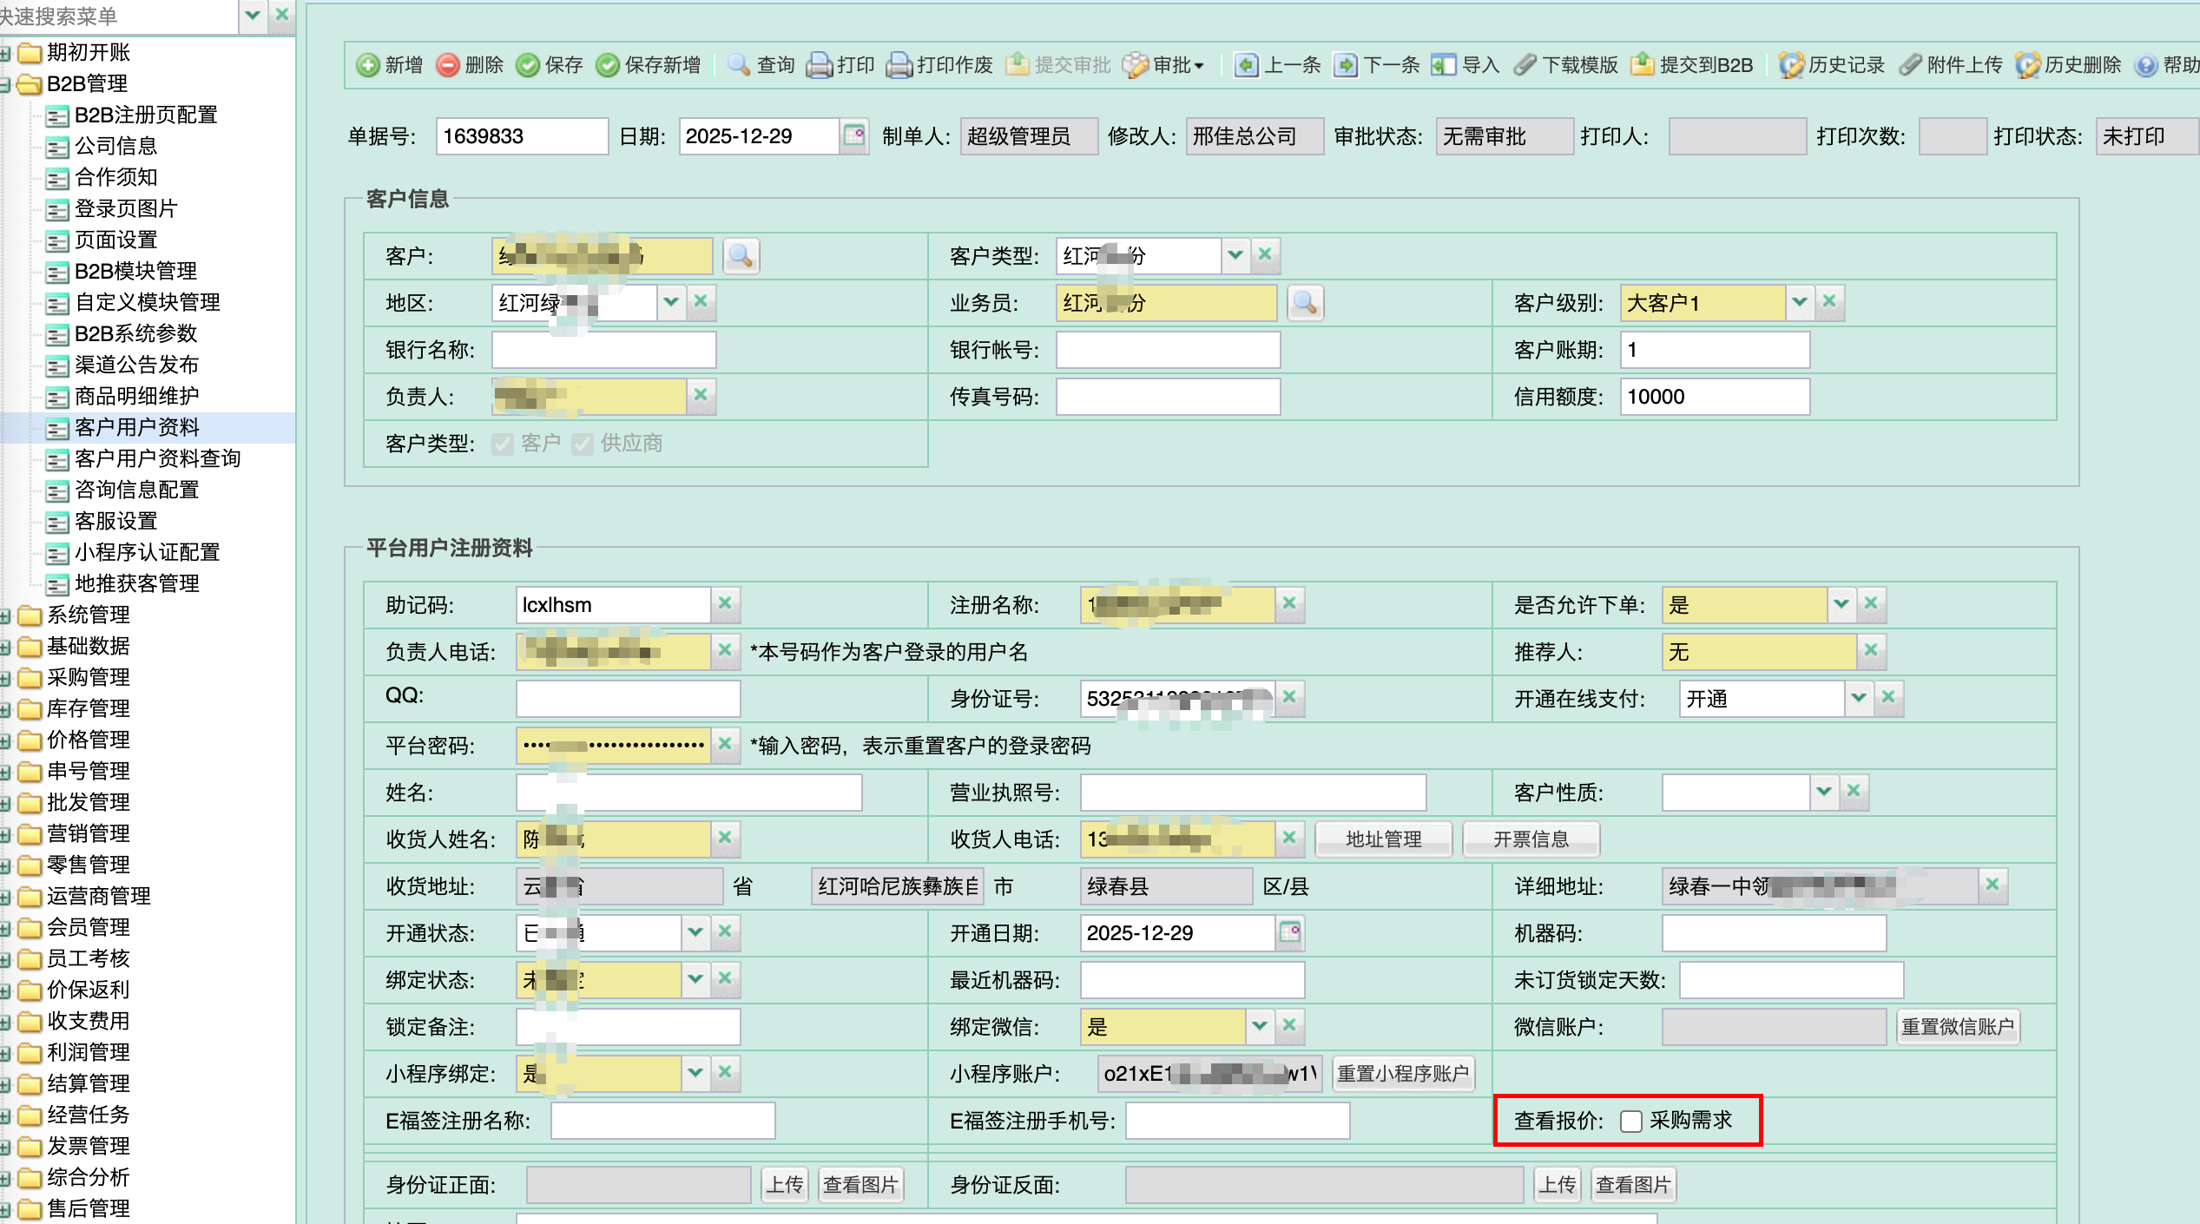Viewport: 2200px width, 1224px height.
Task: Click the 重置小程序账户 button
Action: pyautogui.click(x=1402, y=1074)
